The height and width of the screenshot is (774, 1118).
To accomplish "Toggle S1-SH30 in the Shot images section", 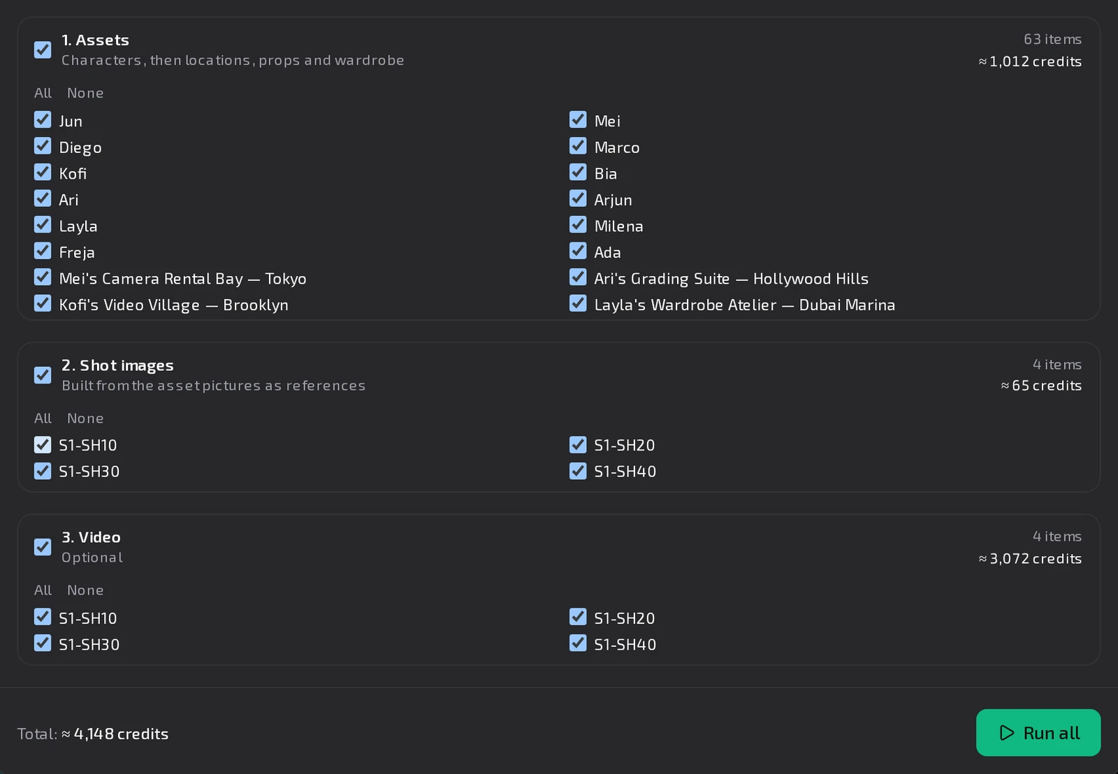I will pyautogui.click(x=43, y=472).
